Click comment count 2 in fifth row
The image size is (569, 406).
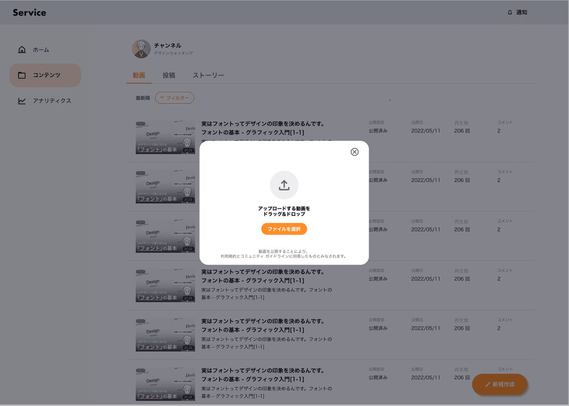tap(499, 328)
